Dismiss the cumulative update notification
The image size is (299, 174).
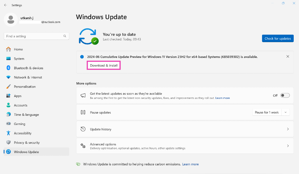[288, 57]
